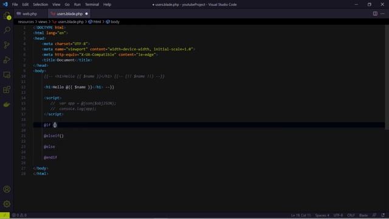Screen dimensions: 389x219
Task: Click the resources breadcrumb
Action: point(26,22)
